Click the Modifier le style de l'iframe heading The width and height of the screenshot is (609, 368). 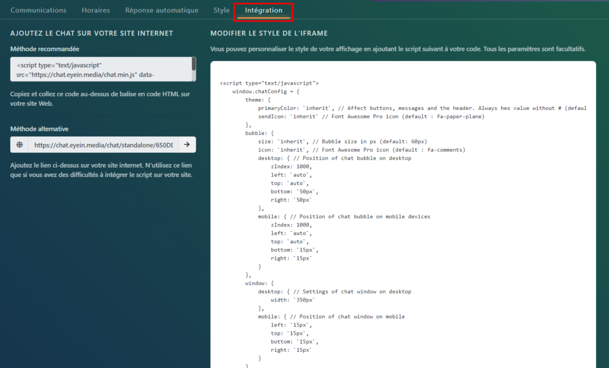pos(269,33)
